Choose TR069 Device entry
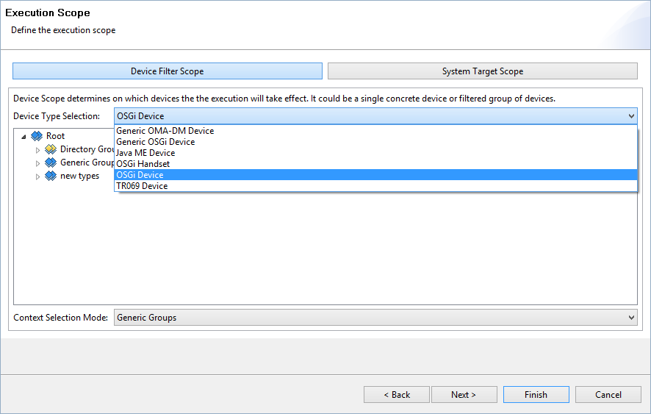 (375, 186)
